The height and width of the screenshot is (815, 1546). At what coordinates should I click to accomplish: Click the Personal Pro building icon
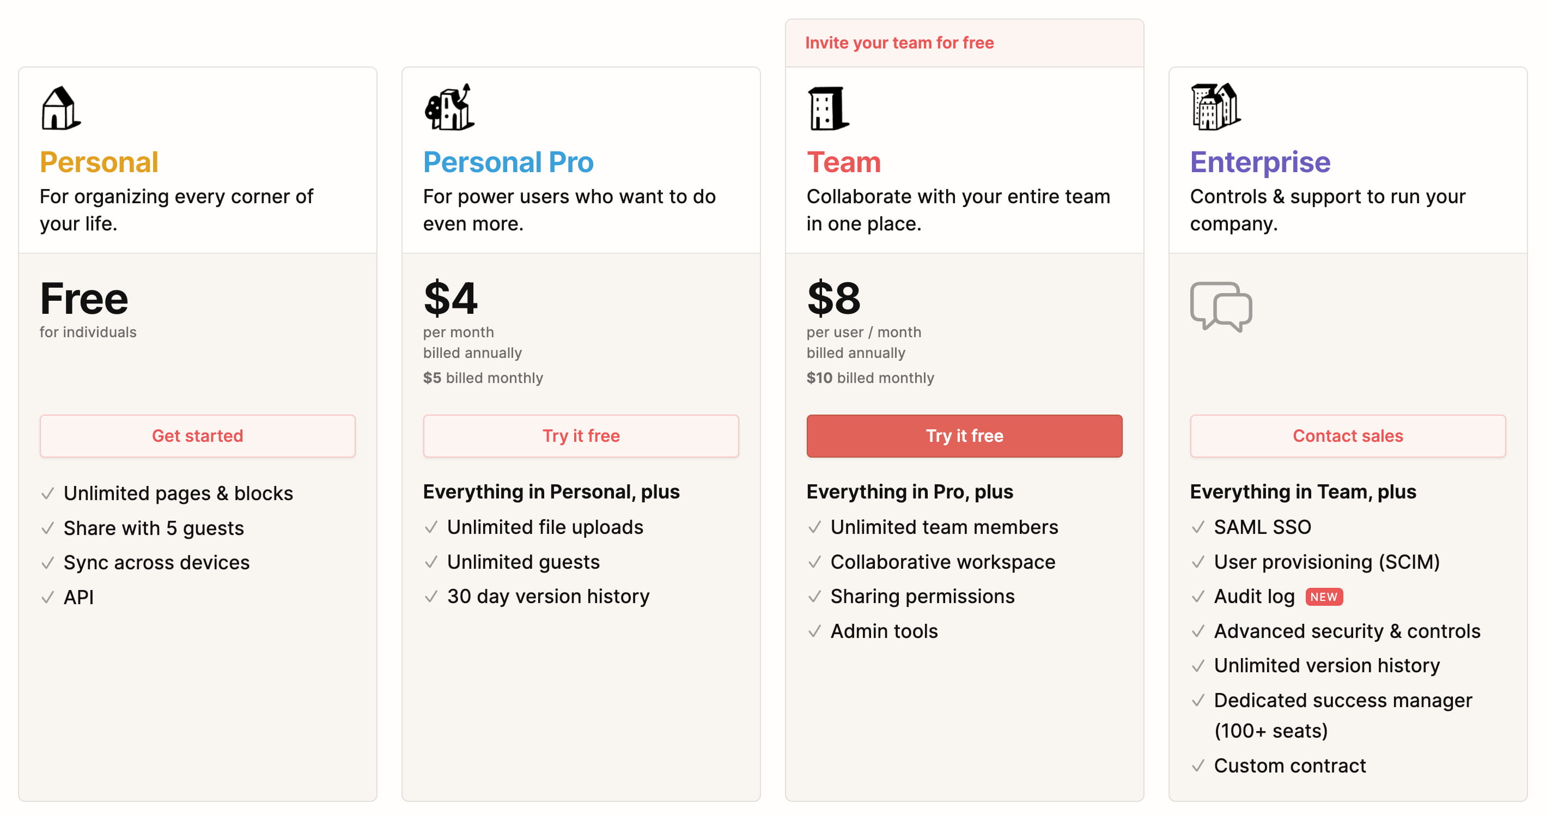pyautogui.click(x=449, y=107)
